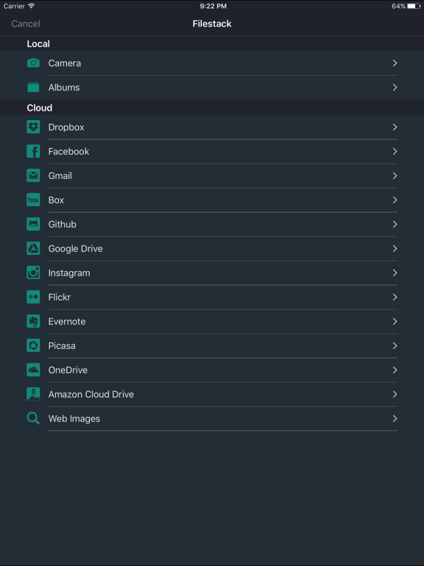Viewport: 424px width, 566px height.
Task: Choose the Github octocat icon
Action: click(x=33, y=224)
